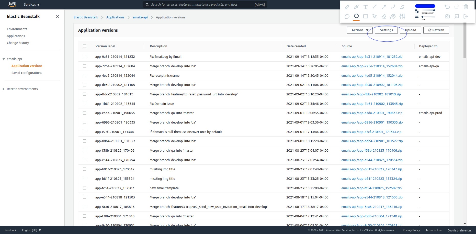Open the AWS logo home

[x=12, y=4]
